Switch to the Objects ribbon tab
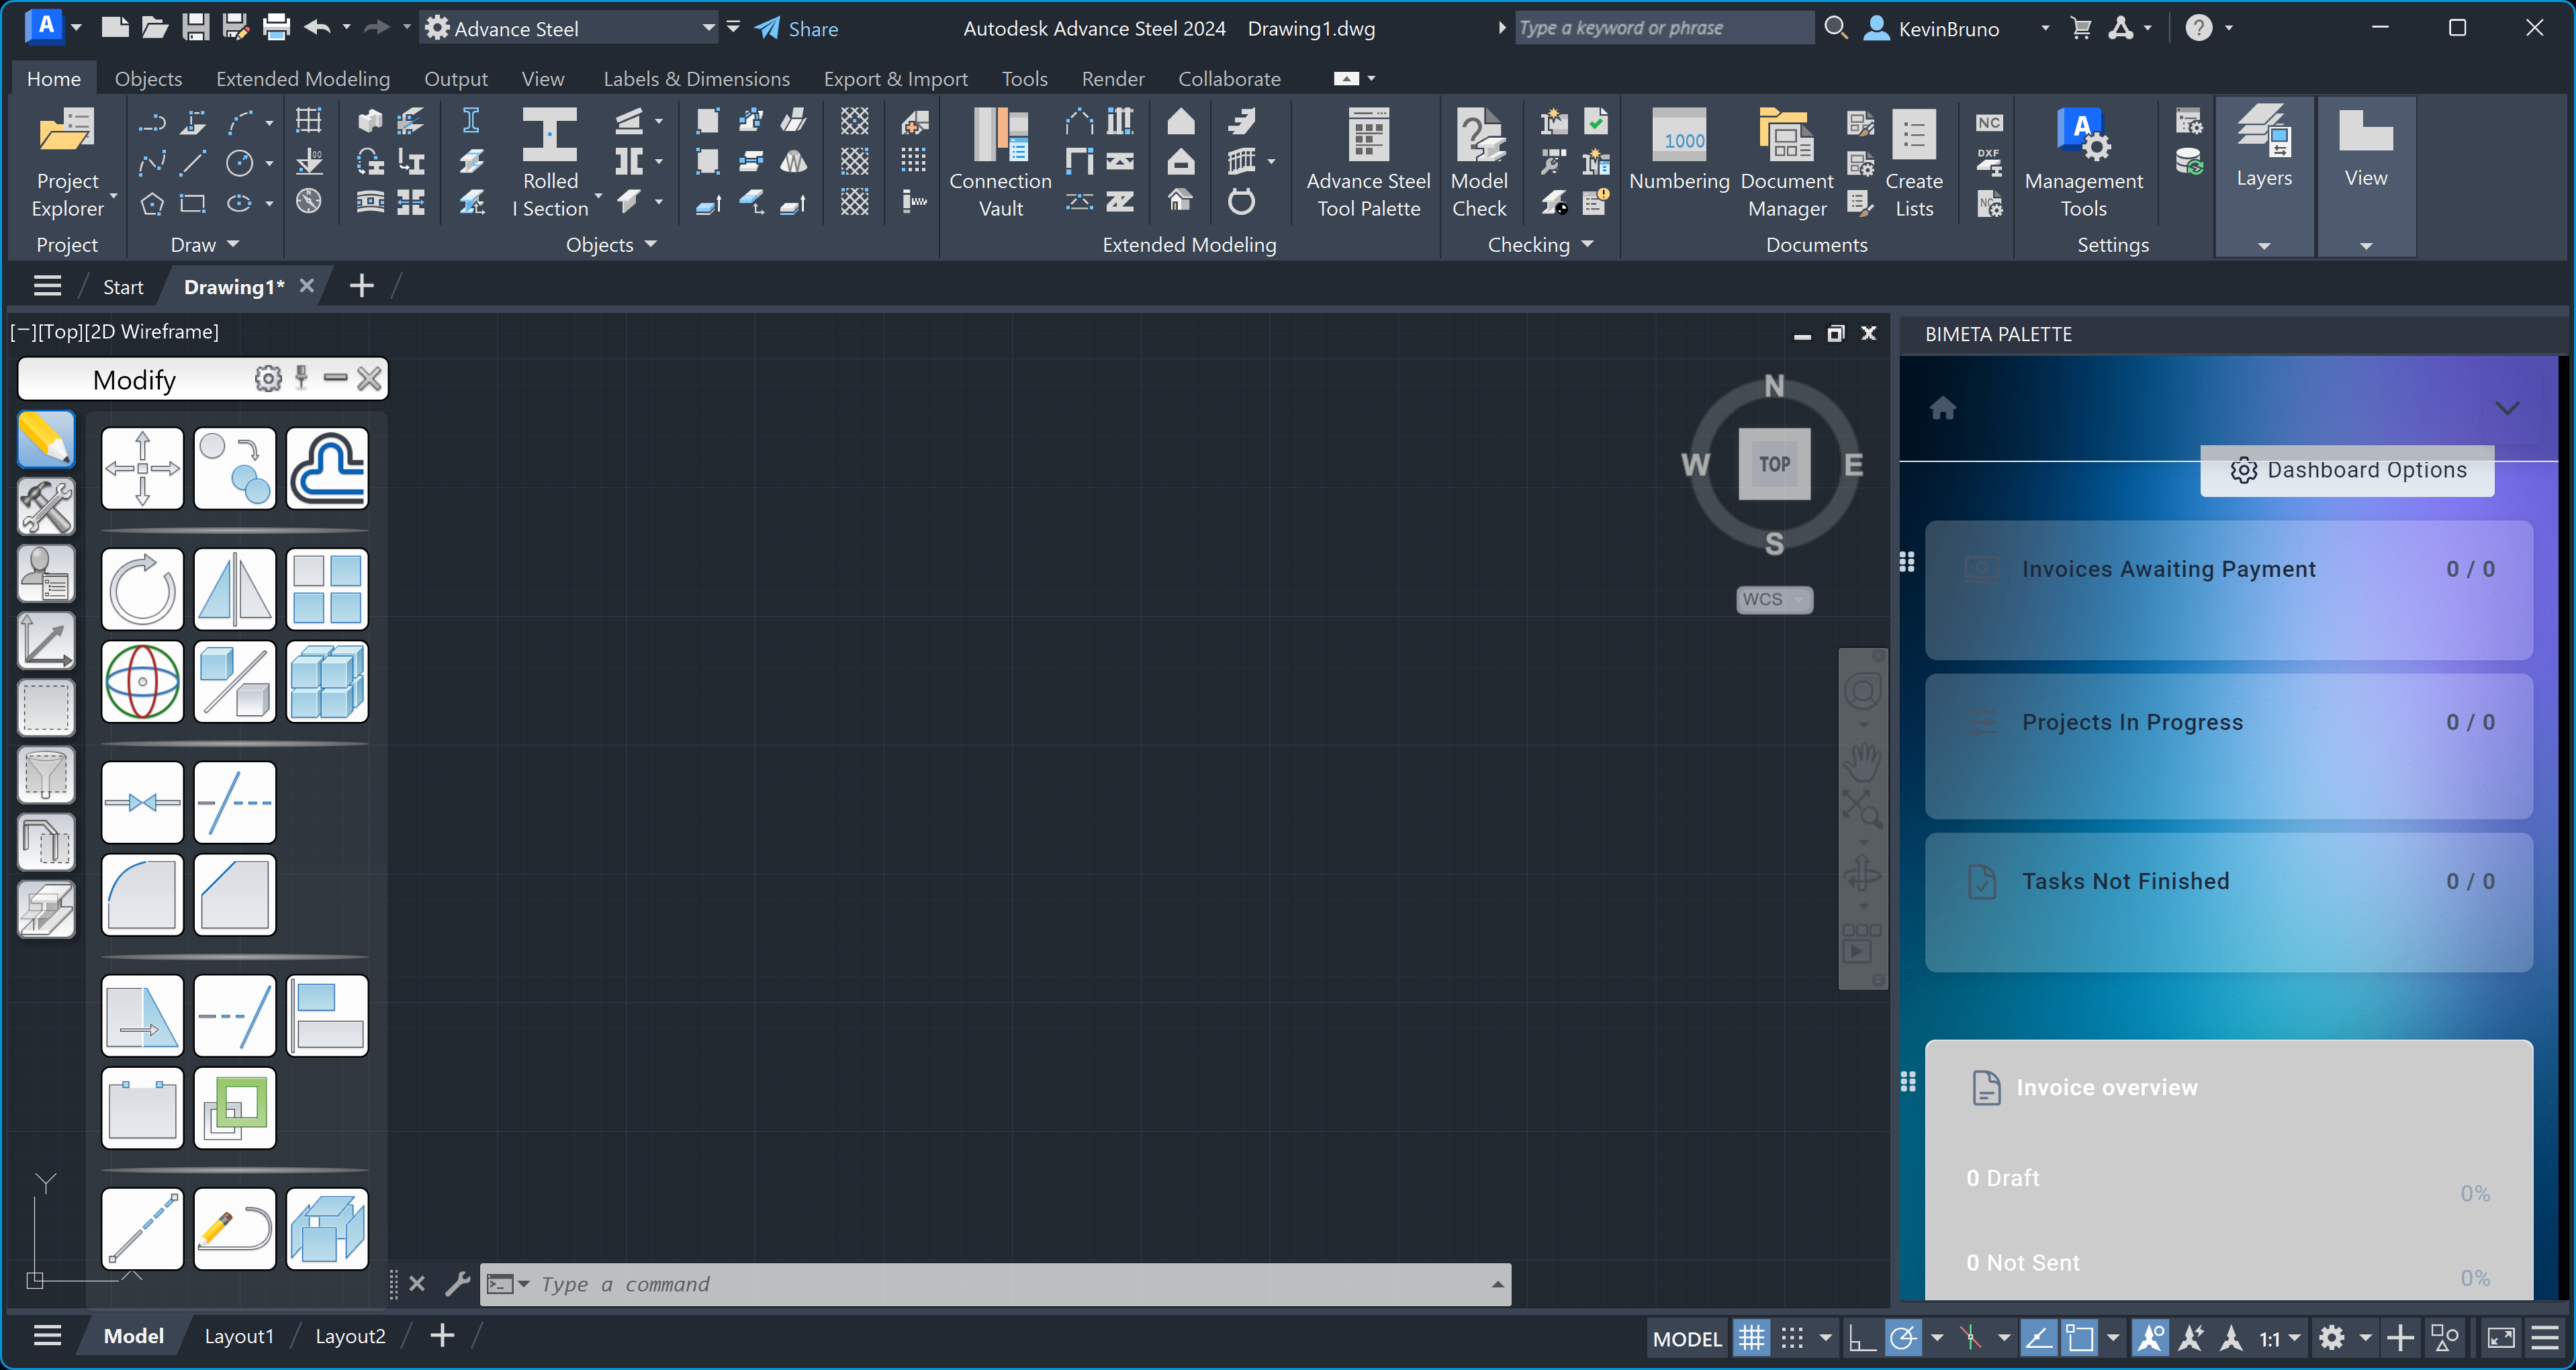 coord(148,78)
